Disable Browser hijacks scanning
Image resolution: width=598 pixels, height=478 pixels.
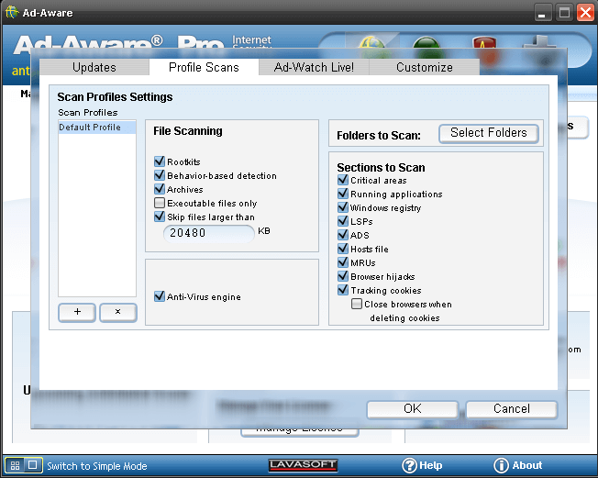coord(343,276)
